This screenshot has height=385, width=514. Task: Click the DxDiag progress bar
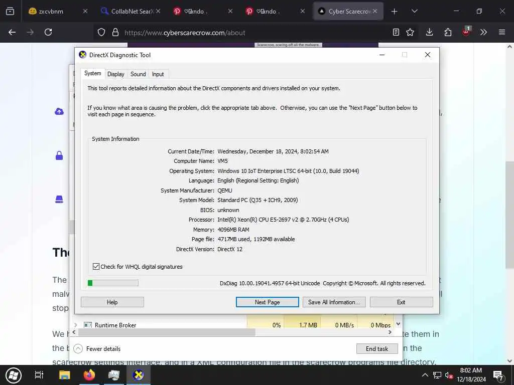[x=113, y=283]
